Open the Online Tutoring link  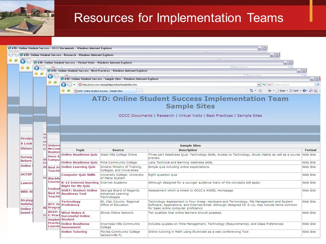pyautogui.click(x=74, y=232)
